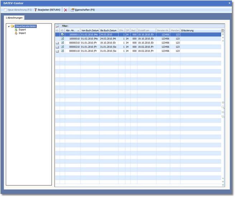Sort by Von Buch.Datum column header
The height and width of the screenshot is (197, 235).
(x=90, y=31)
